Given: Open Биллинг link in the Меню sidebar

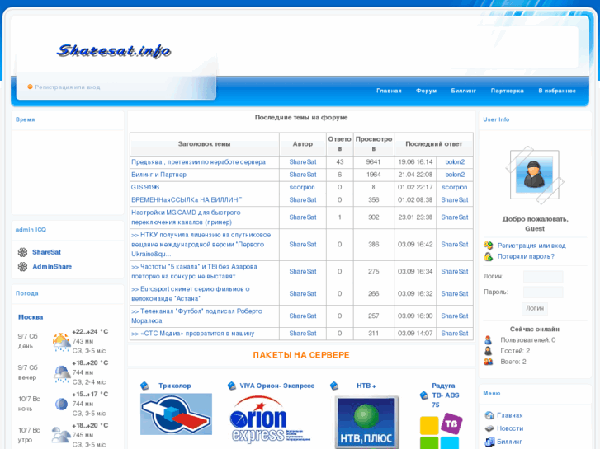Looking at the screenshot, I should tap(509, 442).
